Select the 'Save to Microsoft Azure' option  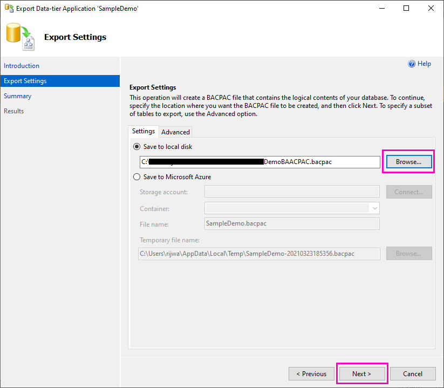tap(136, 176)
